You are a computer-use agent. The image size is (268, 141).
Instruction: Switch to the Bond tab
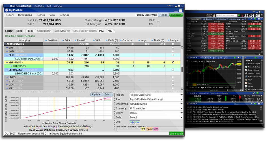[19, 31]
